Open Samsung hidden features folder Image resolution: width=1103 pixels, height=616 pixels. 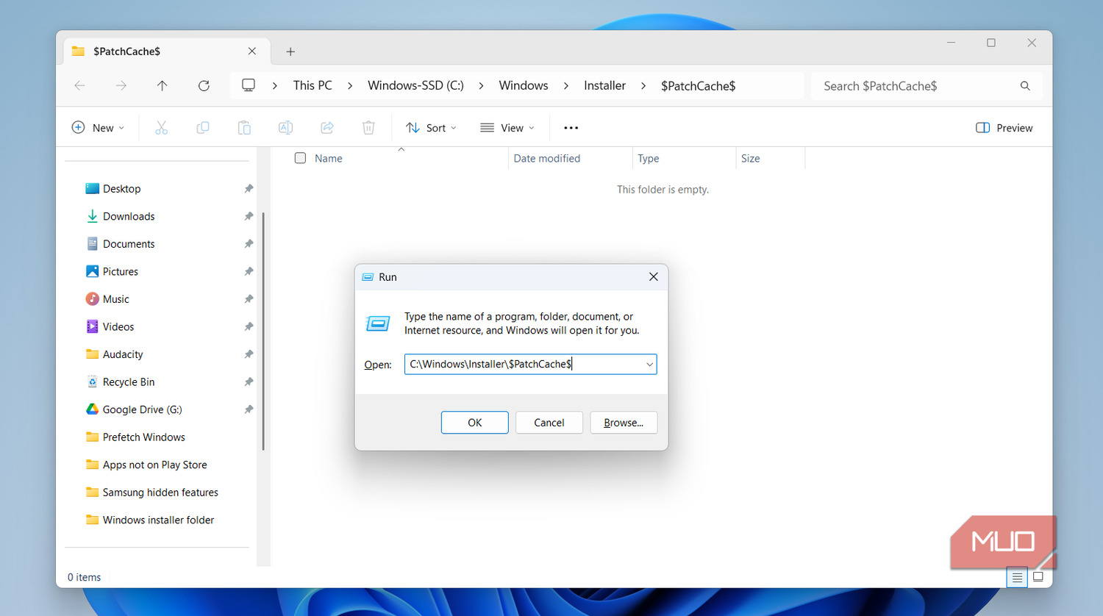coord(160,493)
